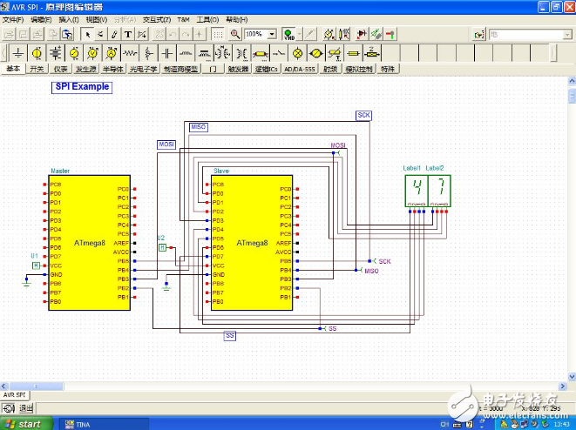The width and height of the screenshot is (576, 430).
Task: Click the Windows start button
Action: tap(24, 424)
